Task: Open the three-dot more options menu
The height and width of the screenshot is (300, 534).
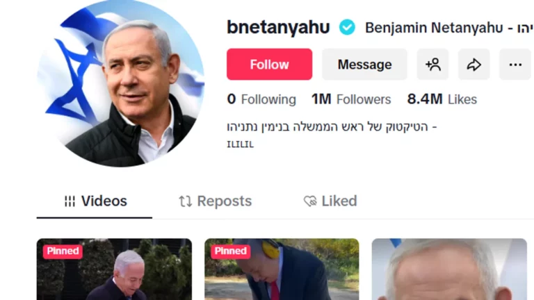Action: pos(515,65)
